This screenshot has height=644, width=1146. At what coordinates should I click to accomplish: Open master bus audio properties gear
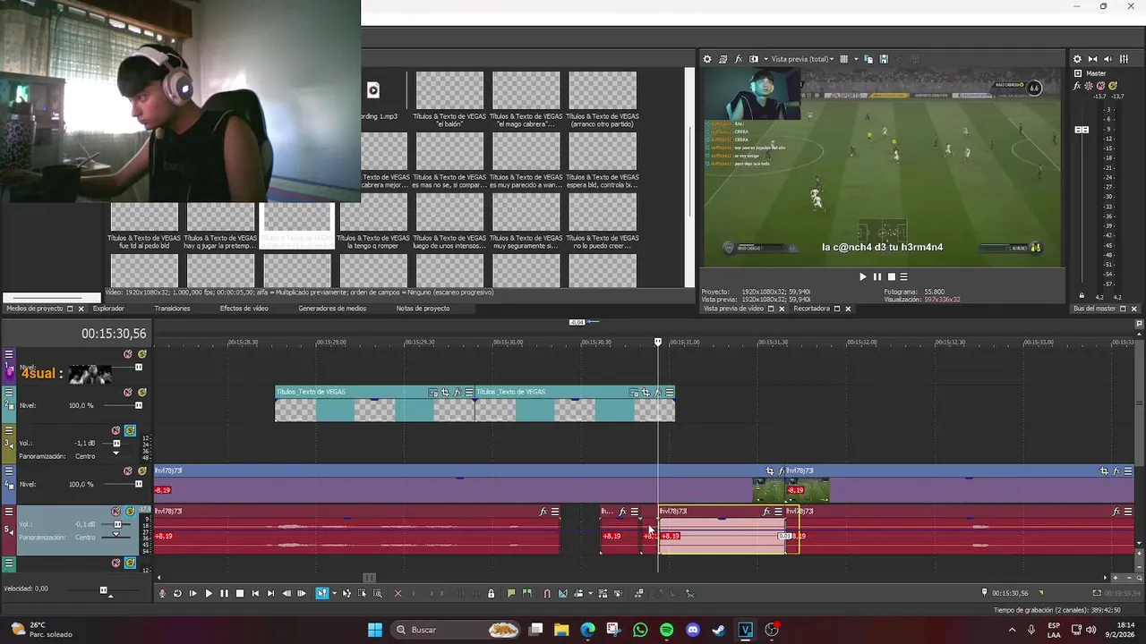(x=1077, y=59)
